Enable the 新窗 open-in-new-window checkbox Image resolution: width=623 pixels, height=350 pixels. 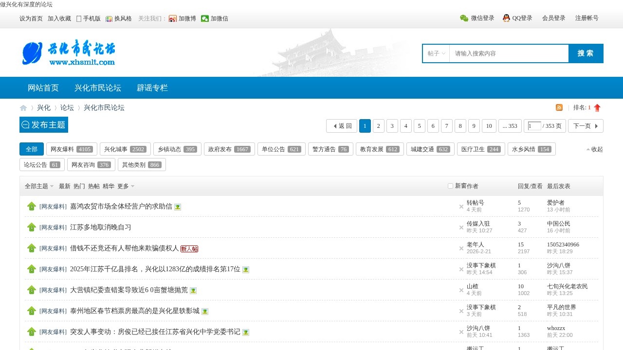click(450, 186)
